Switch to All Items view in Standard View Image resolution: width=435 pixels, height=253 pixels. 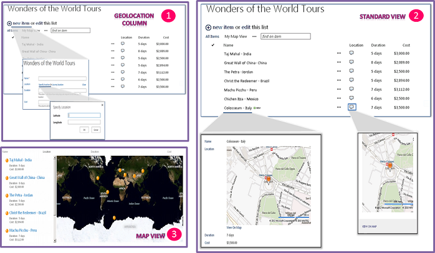pos(213,36)
